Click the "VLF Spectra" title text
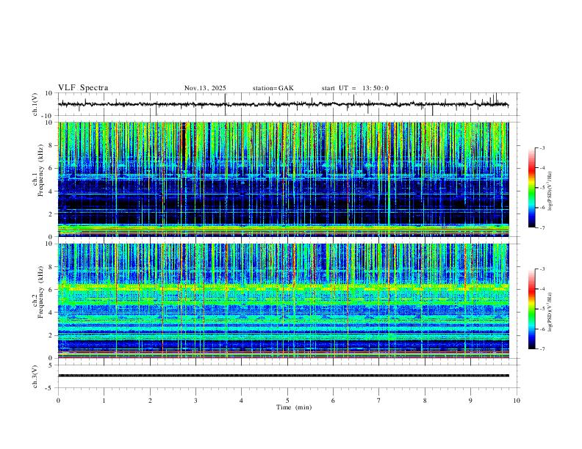The height and width of the screenshot is (449, 582). coord(83,88)
